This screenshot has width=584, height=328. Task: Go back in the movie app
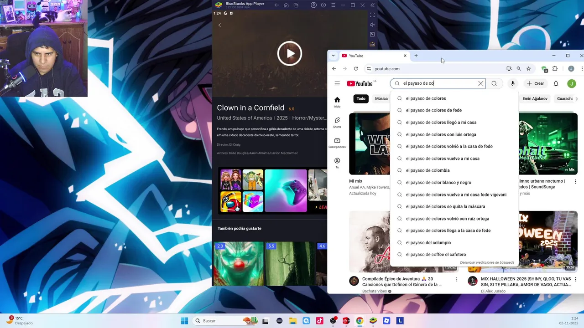219,25
